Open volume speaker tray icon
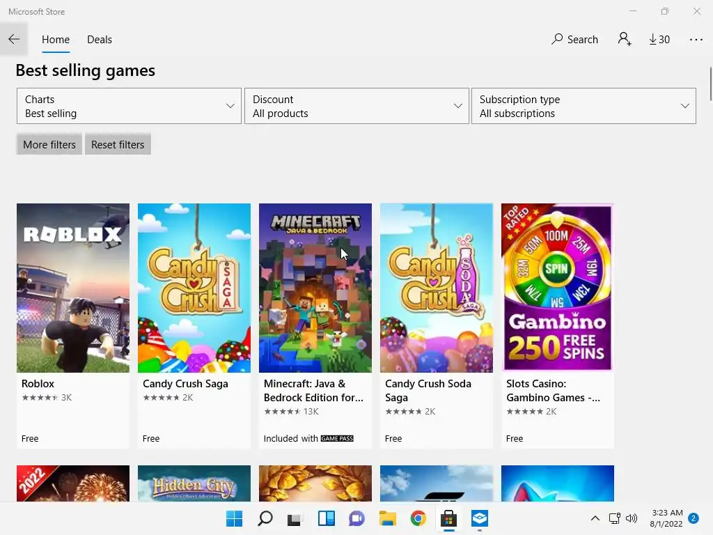 click(x=632, y=518)
